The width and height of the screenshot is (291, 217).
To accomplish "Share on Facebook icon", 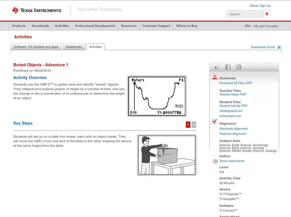I will [x=228, y=67].
